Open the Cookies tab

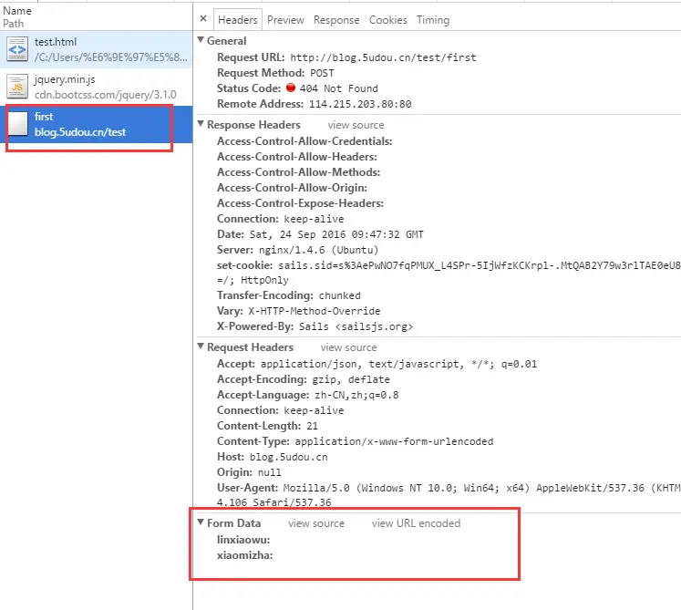tap(388, 20)
